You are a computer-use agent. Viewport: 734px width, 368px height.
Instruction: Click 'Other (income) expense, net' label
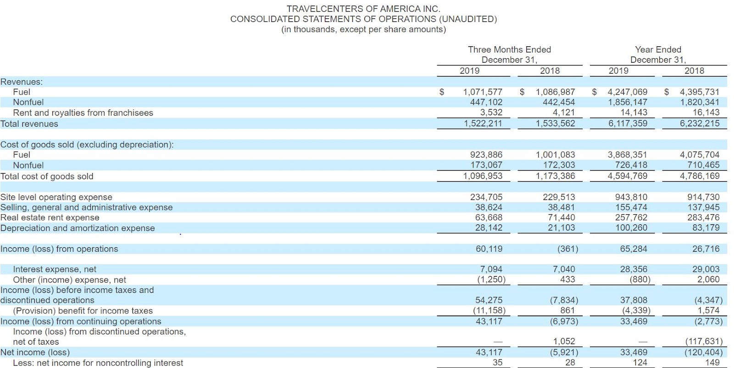pyautogui.click(x=69, y=280)
